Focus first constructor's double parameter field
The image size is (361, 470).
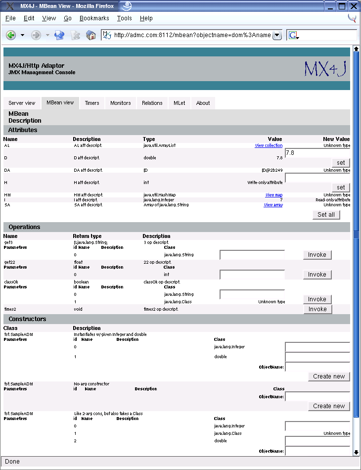(x=317, y=357)
